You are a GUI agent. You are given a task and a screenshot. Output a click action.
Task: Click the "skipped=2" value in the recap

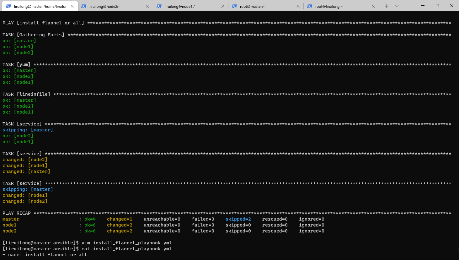238,219
